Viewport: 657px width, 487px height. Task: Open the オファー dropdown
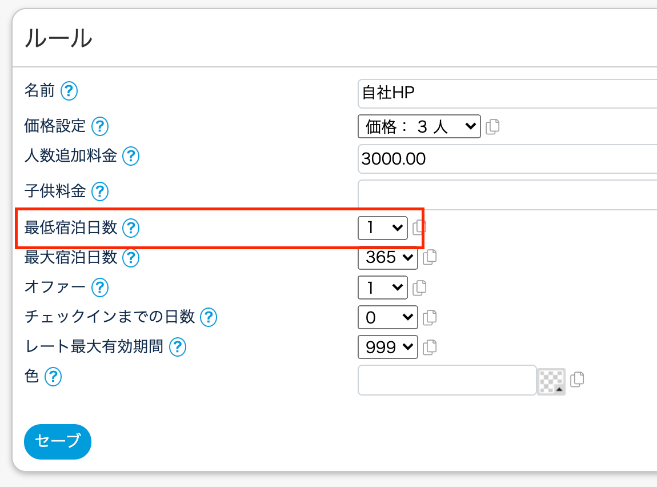[382, 287]
